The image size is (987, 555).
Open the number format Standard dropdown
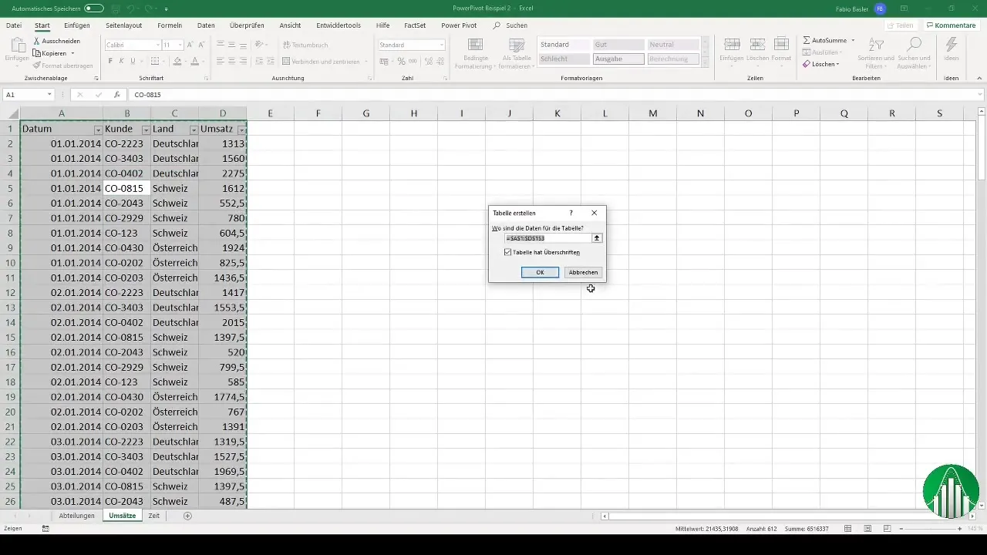[442, 45]
